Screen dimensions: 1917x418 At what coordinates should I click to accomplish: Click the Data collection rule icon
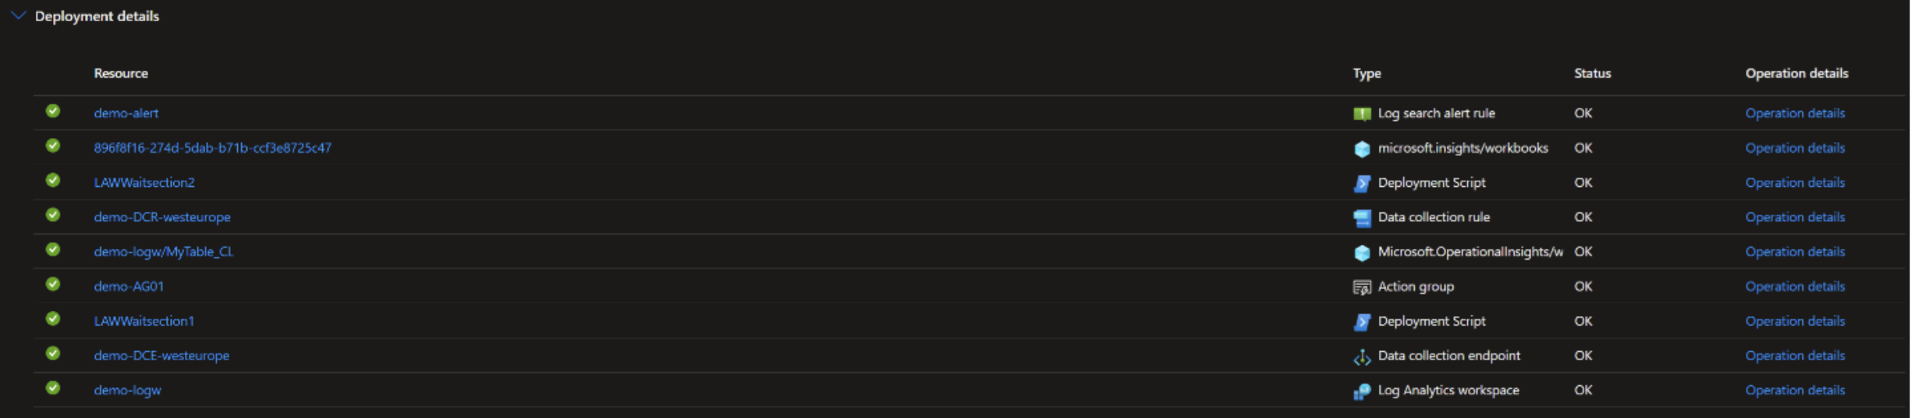[x=1362, y=218]
